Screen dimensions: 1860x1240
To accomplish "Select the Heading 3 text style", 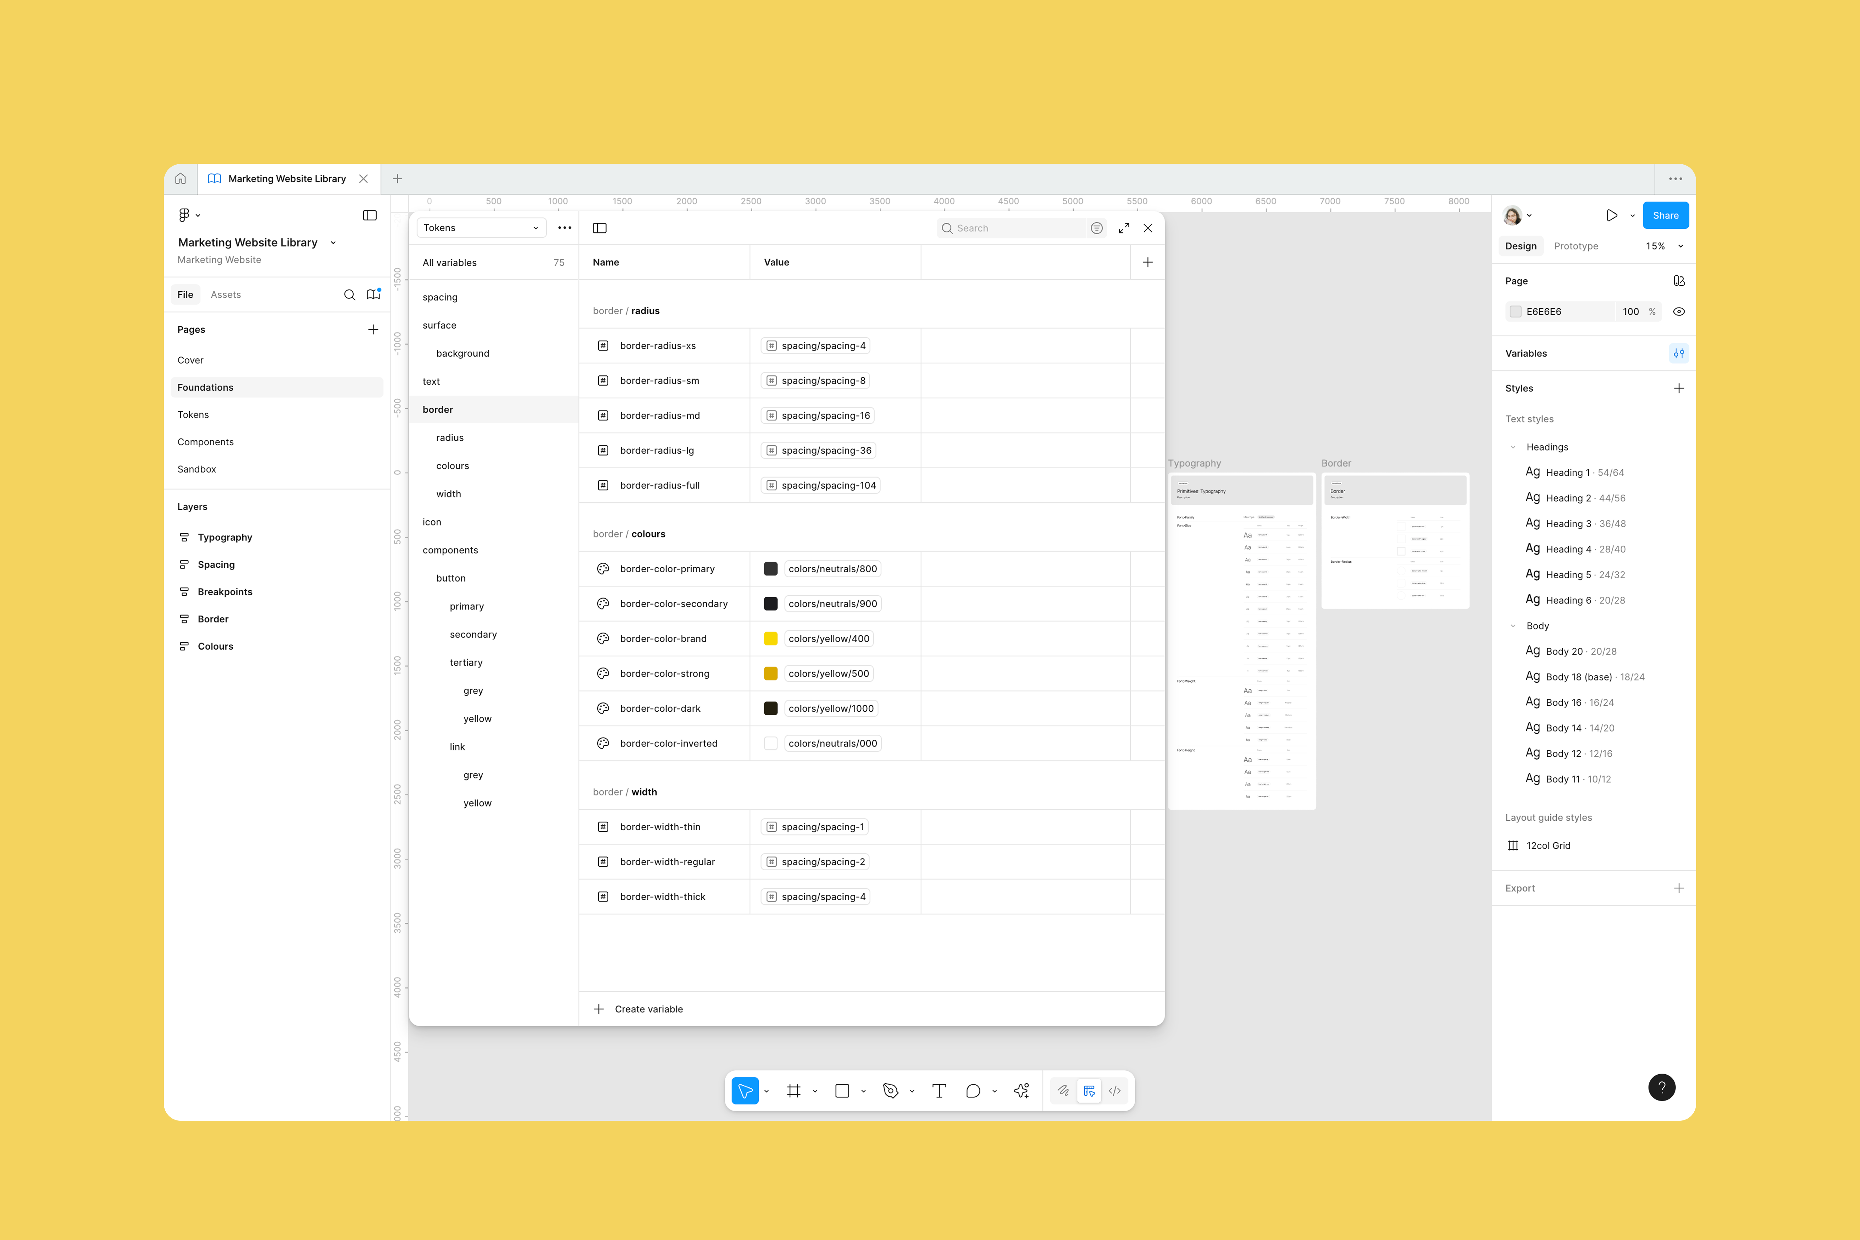I will tap(1585, 524).
